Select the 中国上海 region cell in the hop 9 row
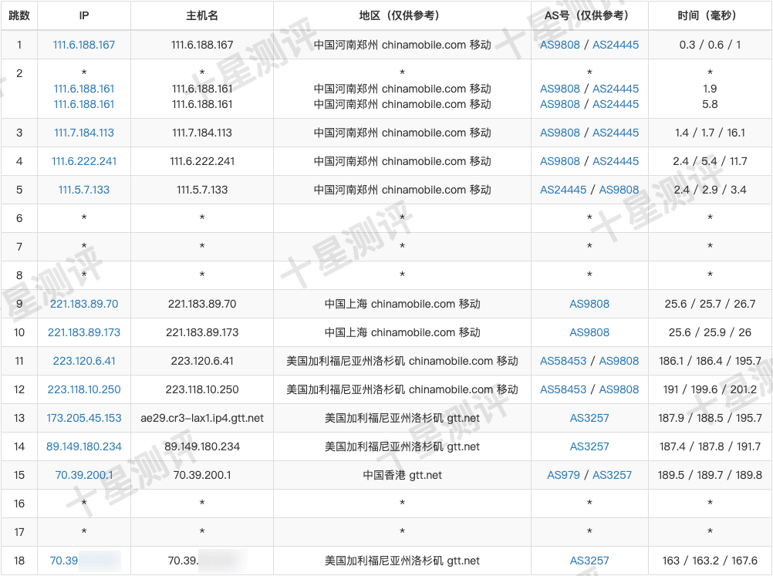773x576 pixels. (402, 304)
